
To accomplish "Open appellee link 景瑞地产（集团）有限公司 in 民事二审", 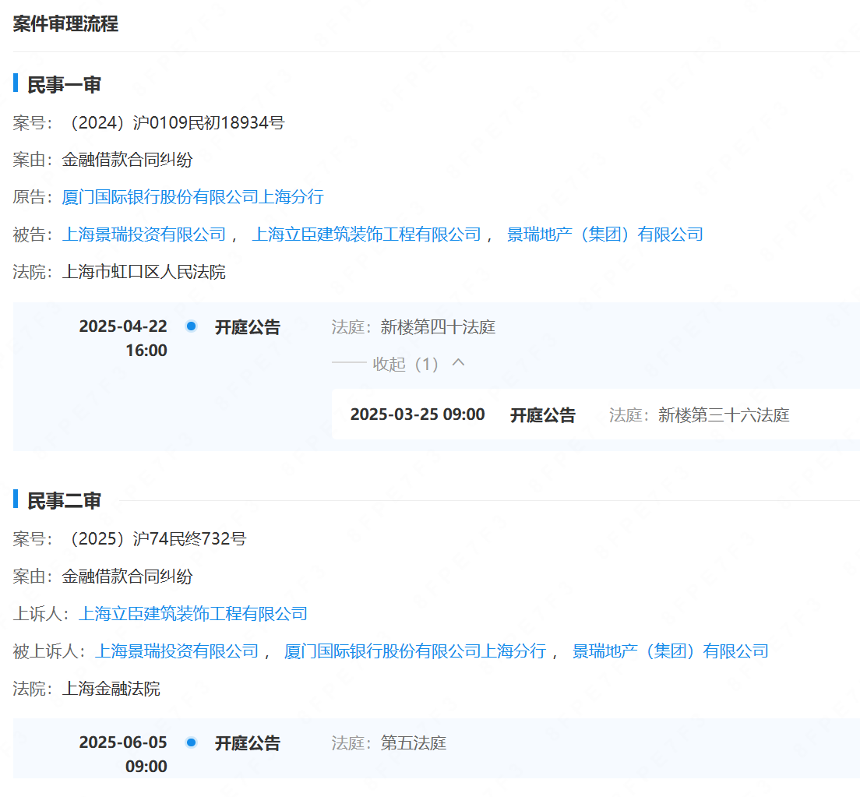I will [x=670, y=651].
